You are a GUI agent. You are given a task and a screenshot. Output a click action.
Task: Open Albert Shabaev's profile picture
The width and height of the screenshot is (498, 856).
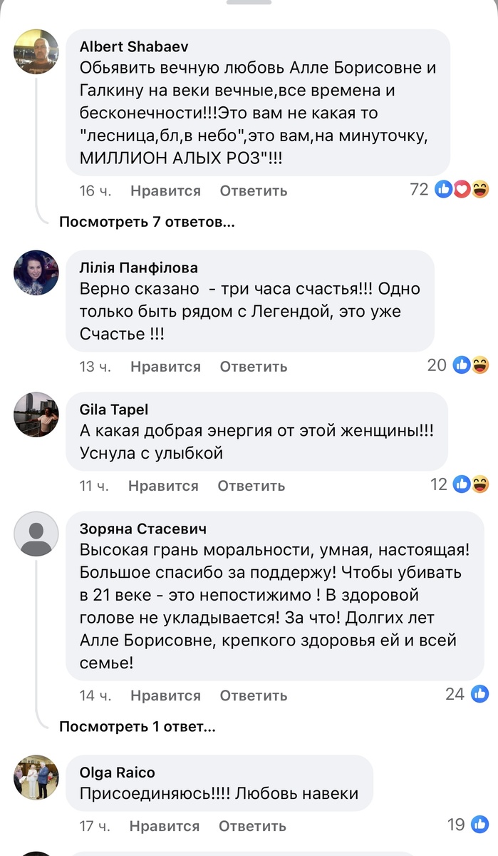36,51
